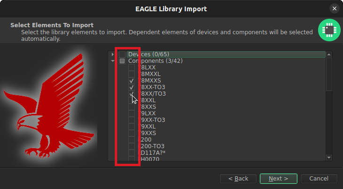Click the red EAGLE eagle logo

pos(48,106)
